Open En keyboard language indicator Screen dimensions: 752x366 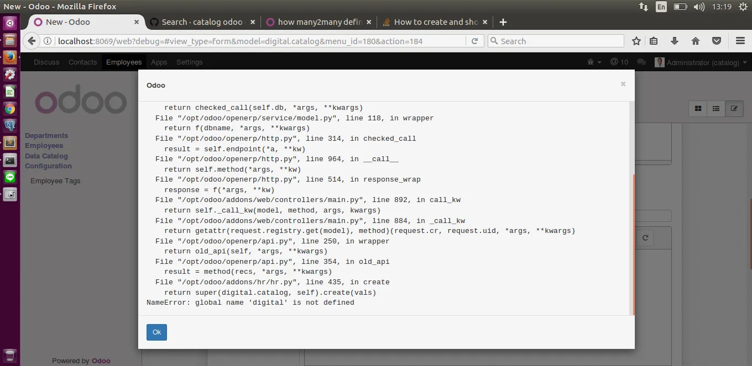[x=661, y=7]
